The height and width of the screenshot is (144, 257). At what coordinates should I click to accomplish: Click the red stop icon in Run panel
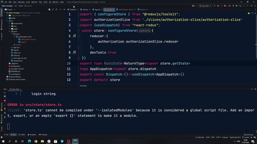[x=5, y=100]
